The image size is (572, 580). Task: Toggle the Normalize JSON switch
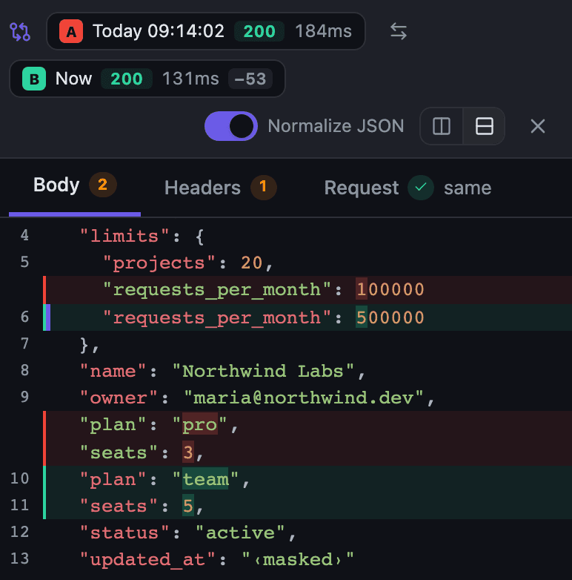[231, 126]
